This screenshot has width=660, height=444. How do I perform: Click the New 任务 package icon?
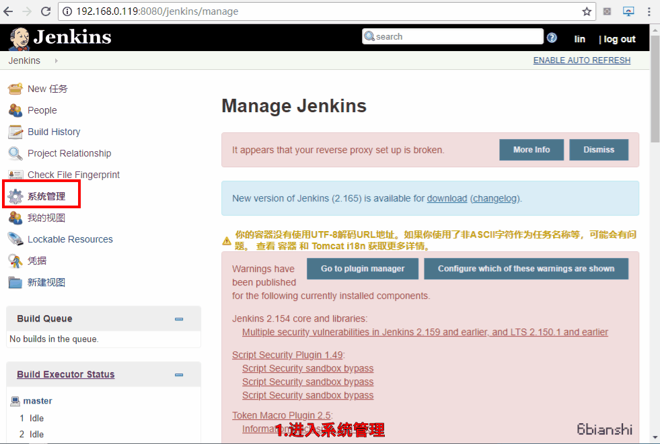coord(15,89)
